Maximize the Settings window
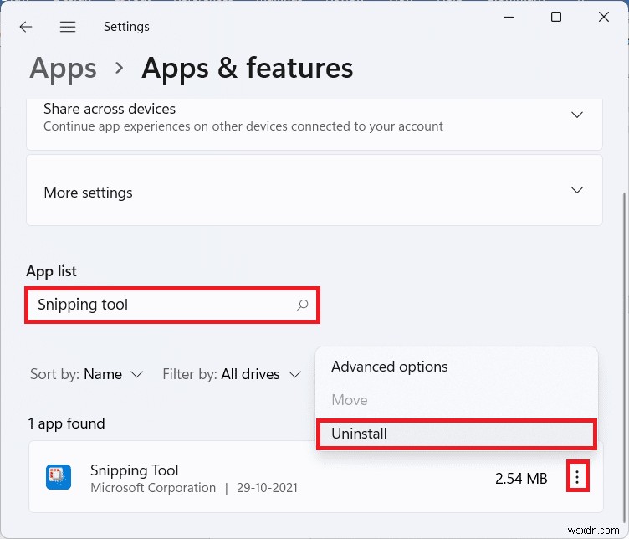This screenshot has height=539, width=629. coord(556,17)
